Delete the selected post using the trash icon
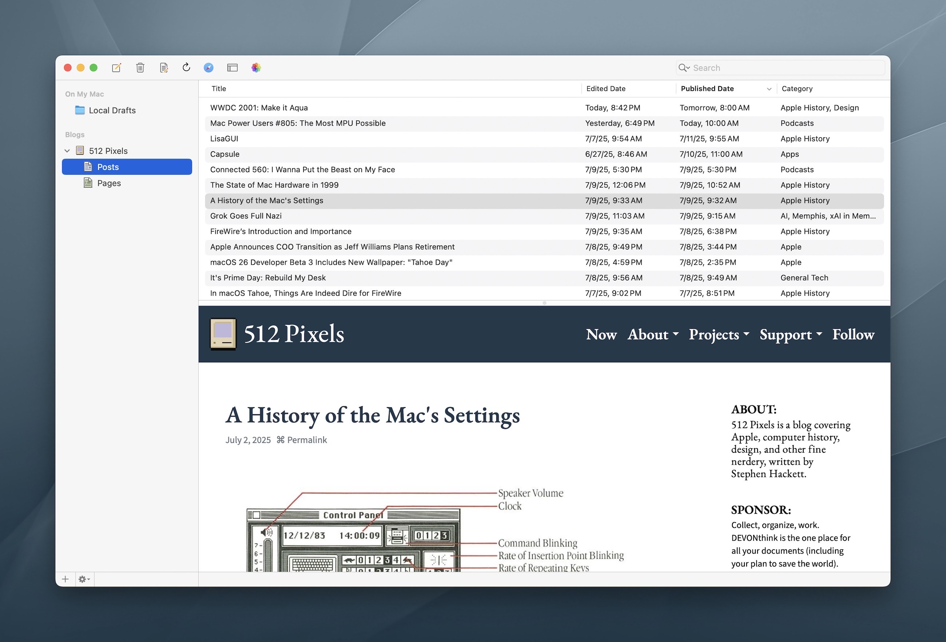 click(140, 68)
